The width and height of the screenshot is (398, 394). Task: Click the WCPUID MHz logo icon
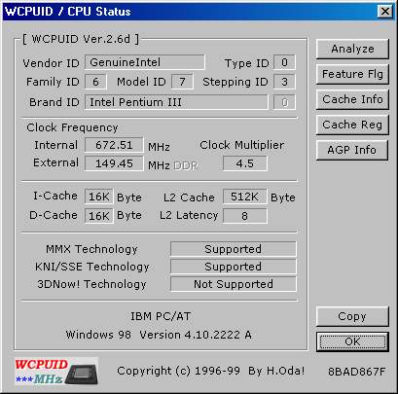pyautogui.click(x=55, y=372)
